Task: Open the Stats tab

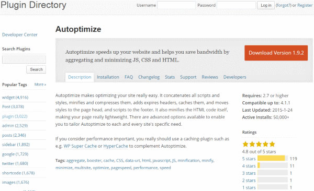Action: (170, 77)
